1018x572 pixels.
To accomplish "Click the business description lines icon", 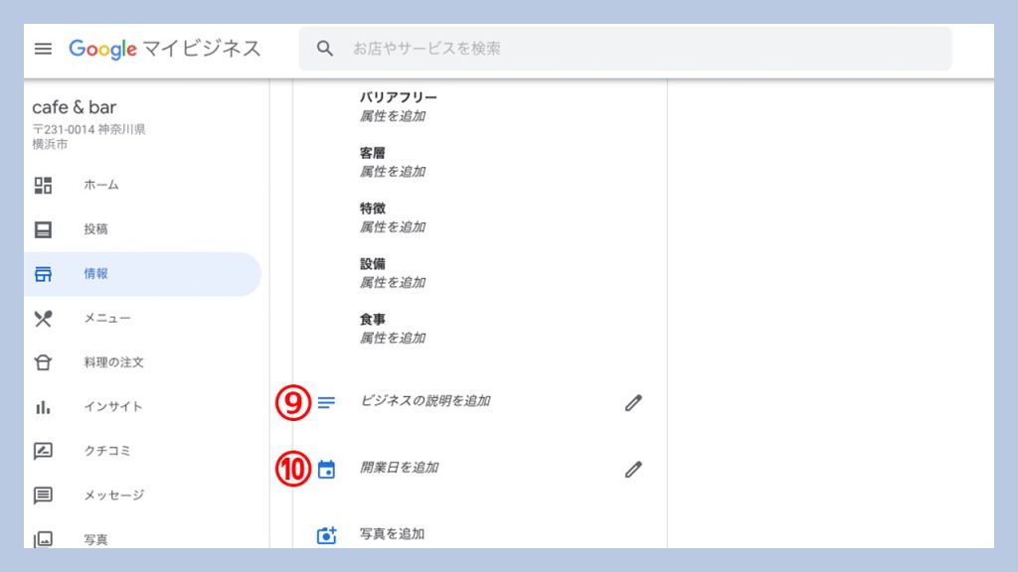I will pos(326,402).
